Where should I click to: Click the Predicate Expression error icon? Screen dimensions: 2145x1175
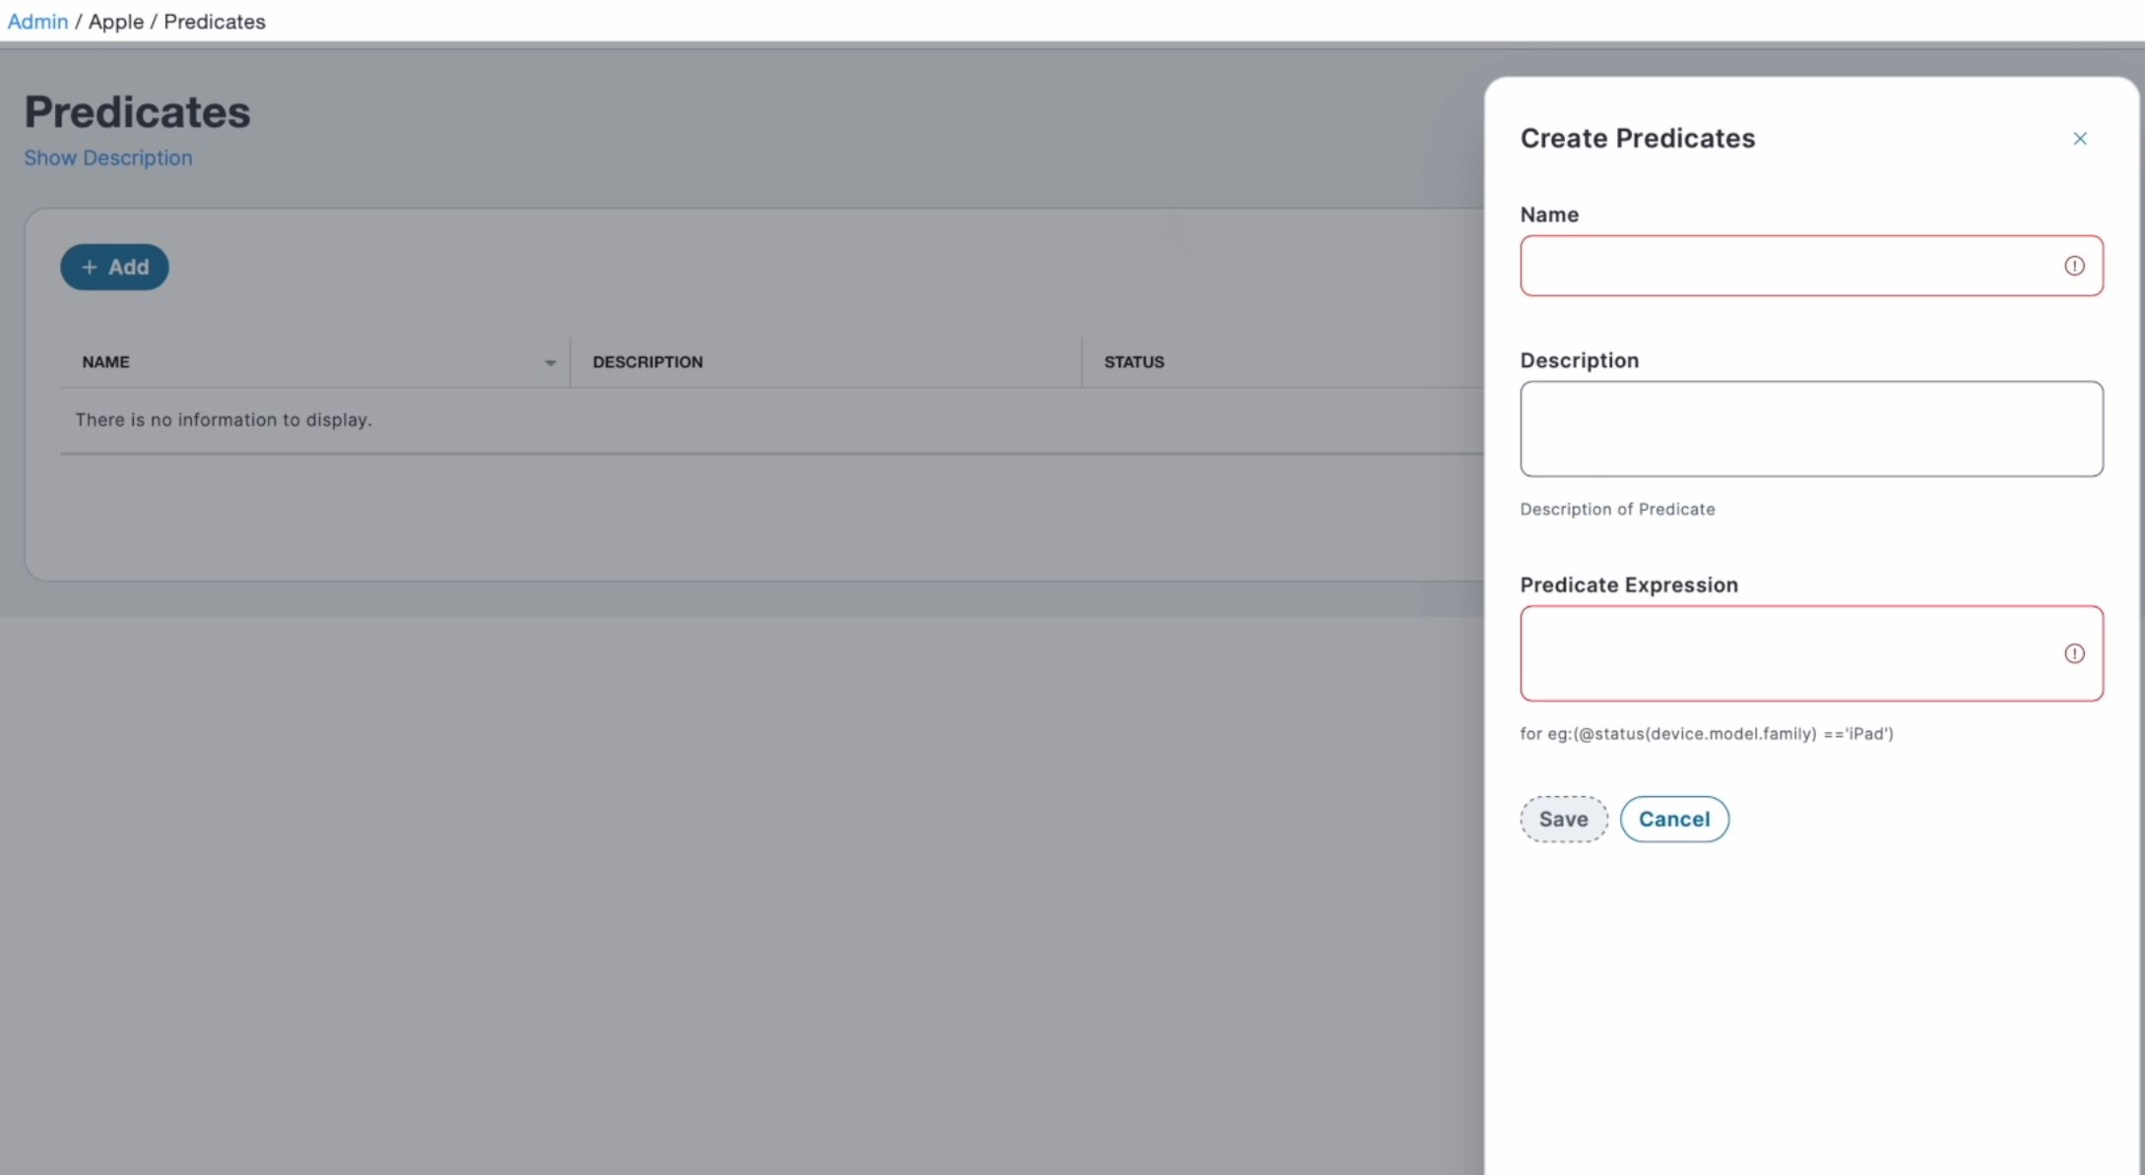click(2074, 653)
